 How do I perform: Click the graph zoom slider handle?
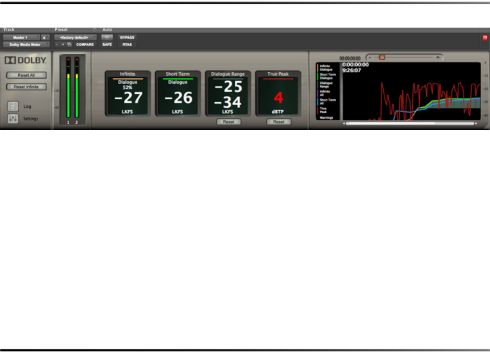382,57
